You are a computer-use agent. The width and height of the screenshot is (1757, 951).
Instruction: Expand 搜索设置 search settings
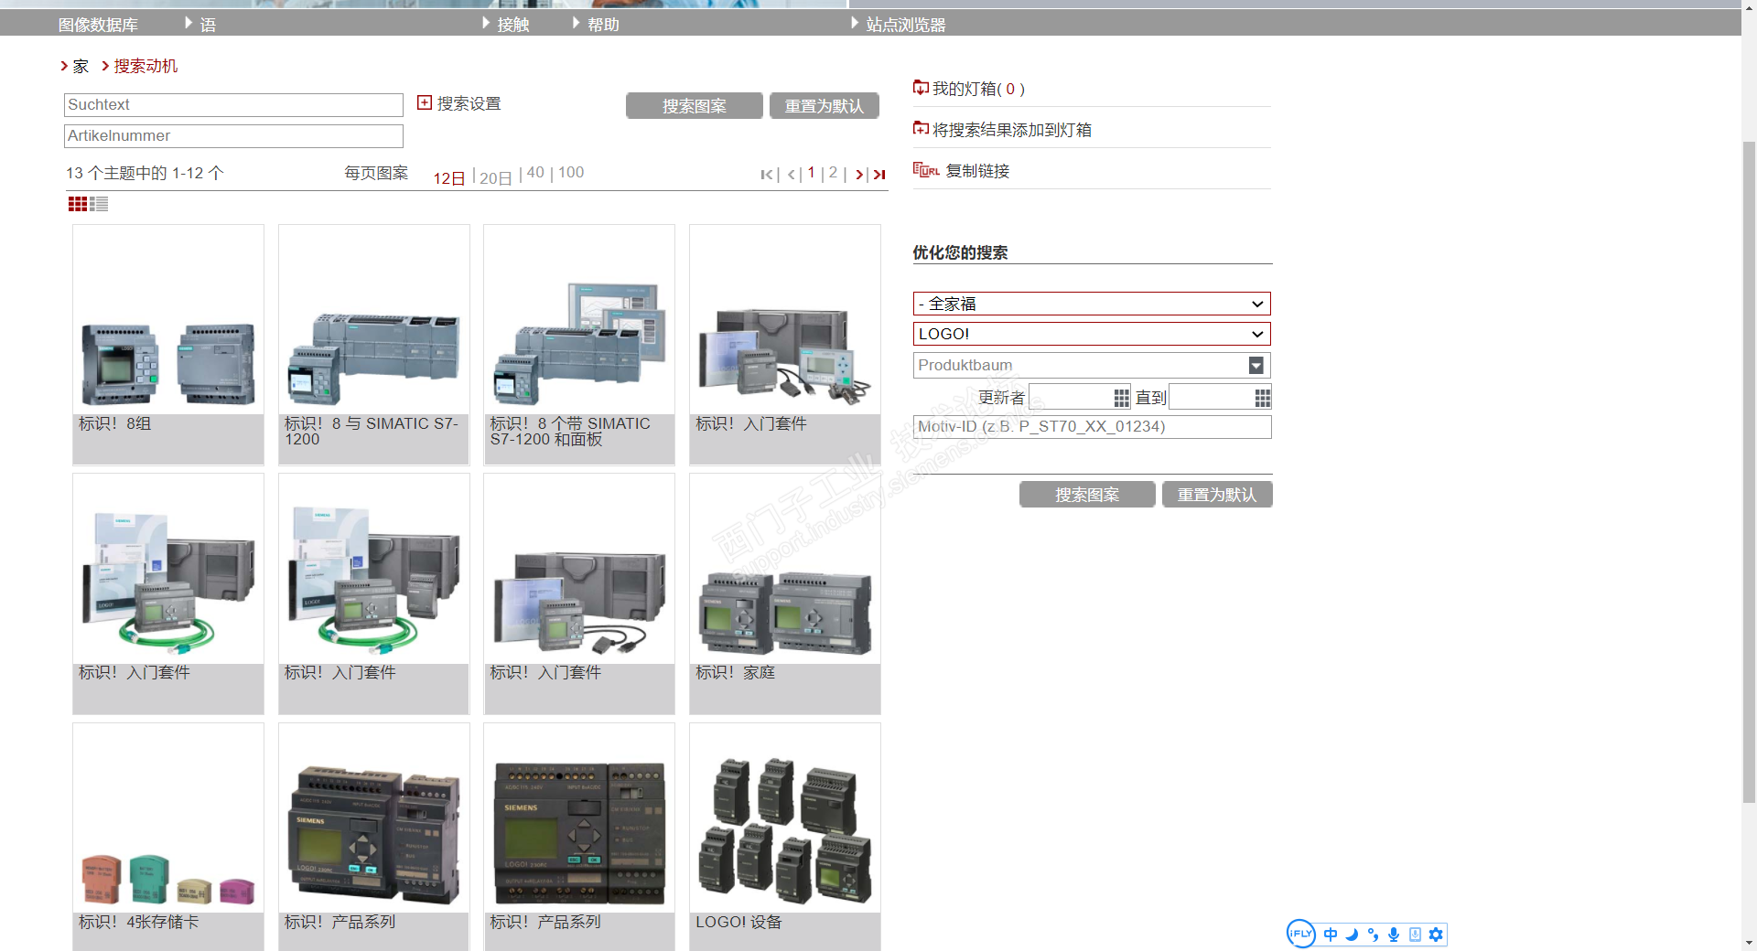(459, 103)
